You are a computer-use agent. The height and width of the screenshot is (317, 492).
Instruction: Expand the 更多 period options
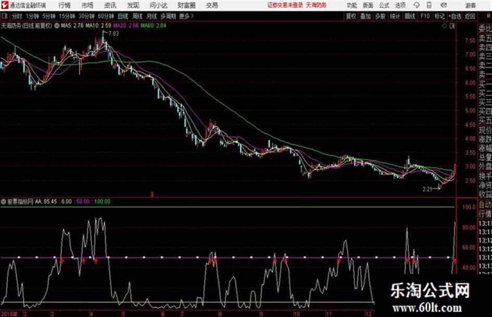(186, 16)
